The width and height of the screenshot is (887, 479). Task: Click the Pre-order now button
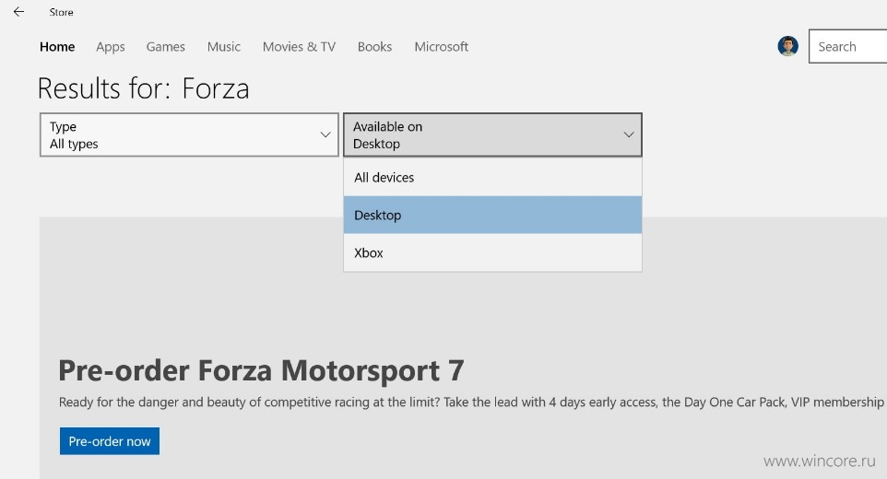(110, 441)
